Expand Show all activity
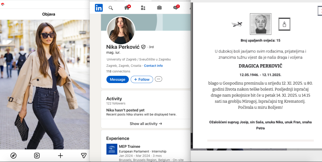 (146, 124)
